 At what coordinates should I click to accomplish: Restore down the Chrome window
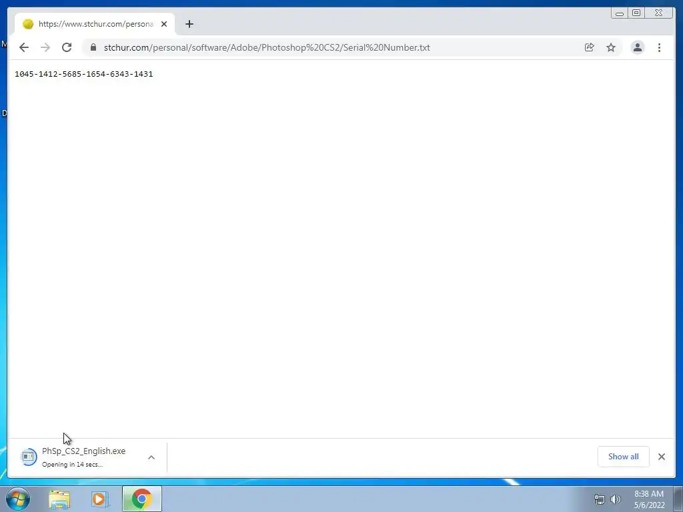636,13
